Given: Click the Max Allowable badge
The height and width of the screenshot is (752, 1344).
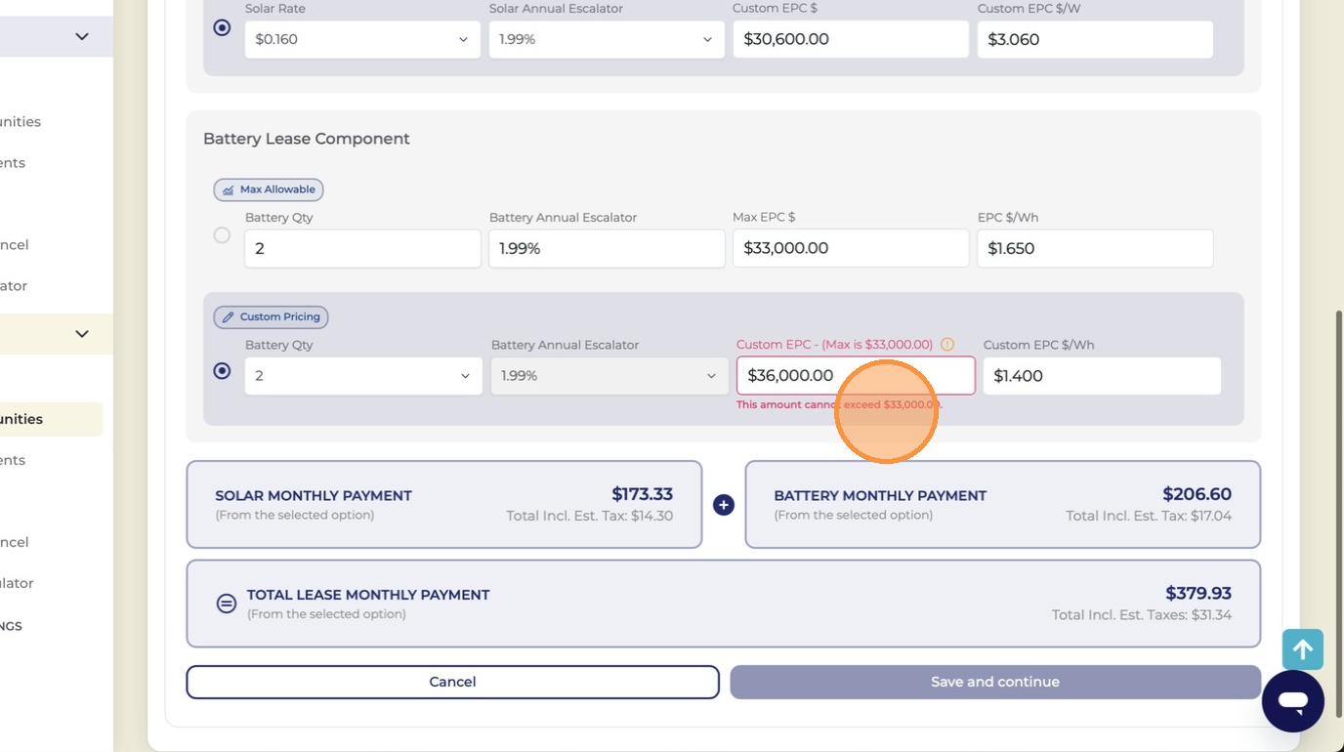Looking at the screenshot, I should click(269, 189).
